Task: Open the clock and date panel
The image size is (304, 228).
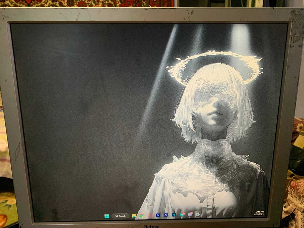Action: pyautogui.click(x=259, y=213)
